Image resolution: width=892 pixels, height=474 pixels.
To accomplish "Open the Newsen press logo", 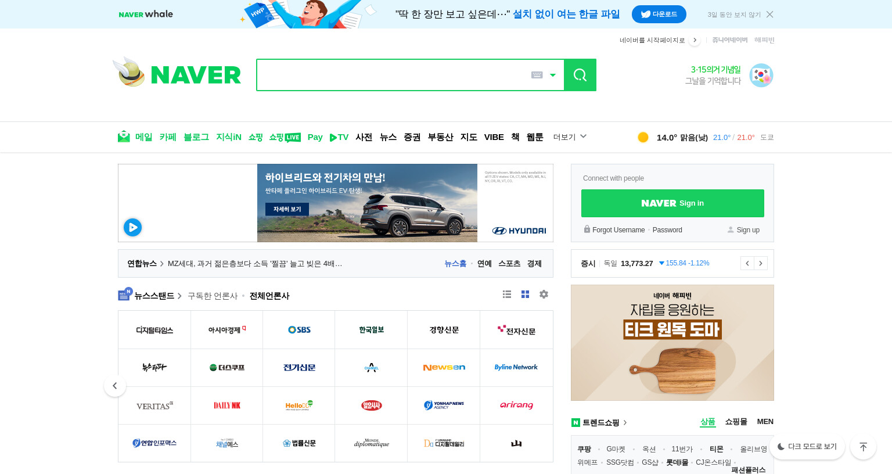I will [x=444, y=368].
